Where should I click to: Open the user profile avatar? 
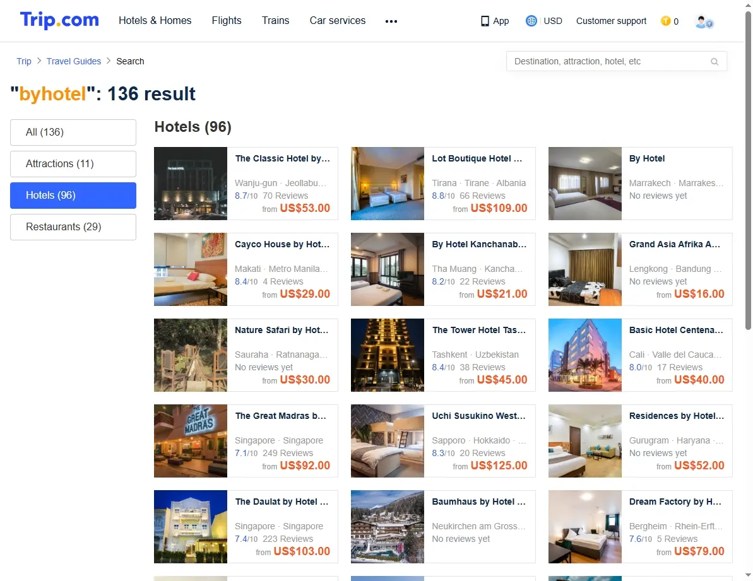coord(704,21)
